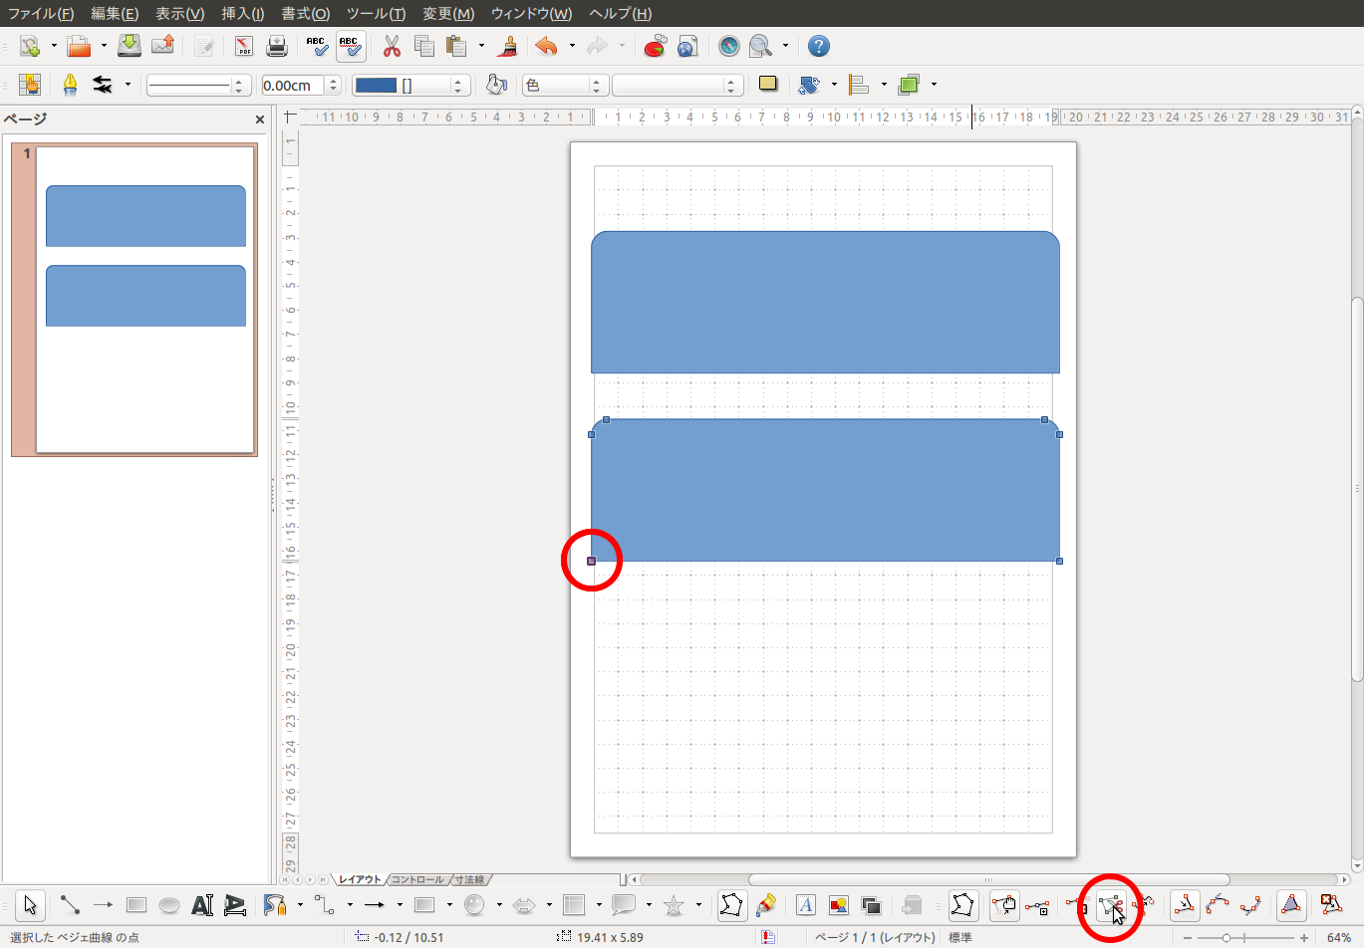Click Eliminate Points icon
The height and width of the screenshot is (948, 1364).
(x=1332, y=905)
